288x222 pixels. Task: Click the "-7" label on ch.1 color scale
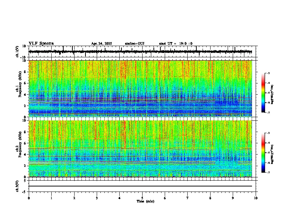point(268,112)
